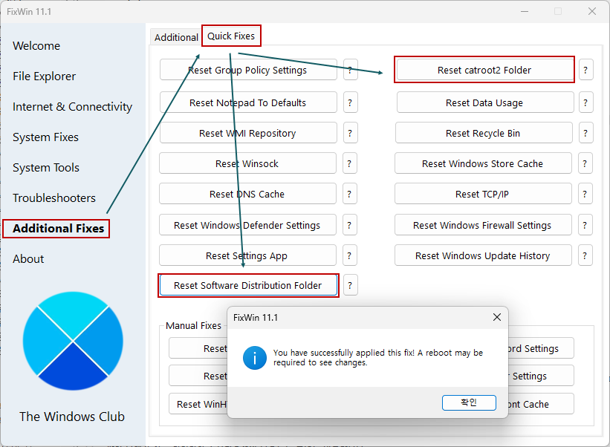Click Reset Notepad To Defaults
610x447 pixels.
click(x=248, y=102)
